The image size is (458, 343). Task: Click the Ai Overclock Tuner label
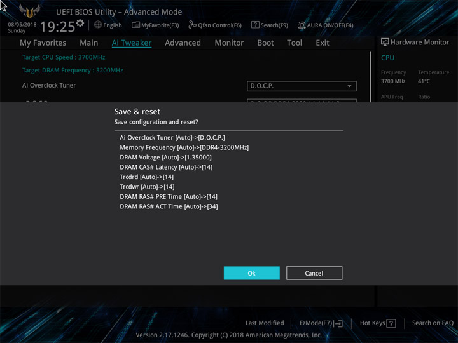click(49, 86)
